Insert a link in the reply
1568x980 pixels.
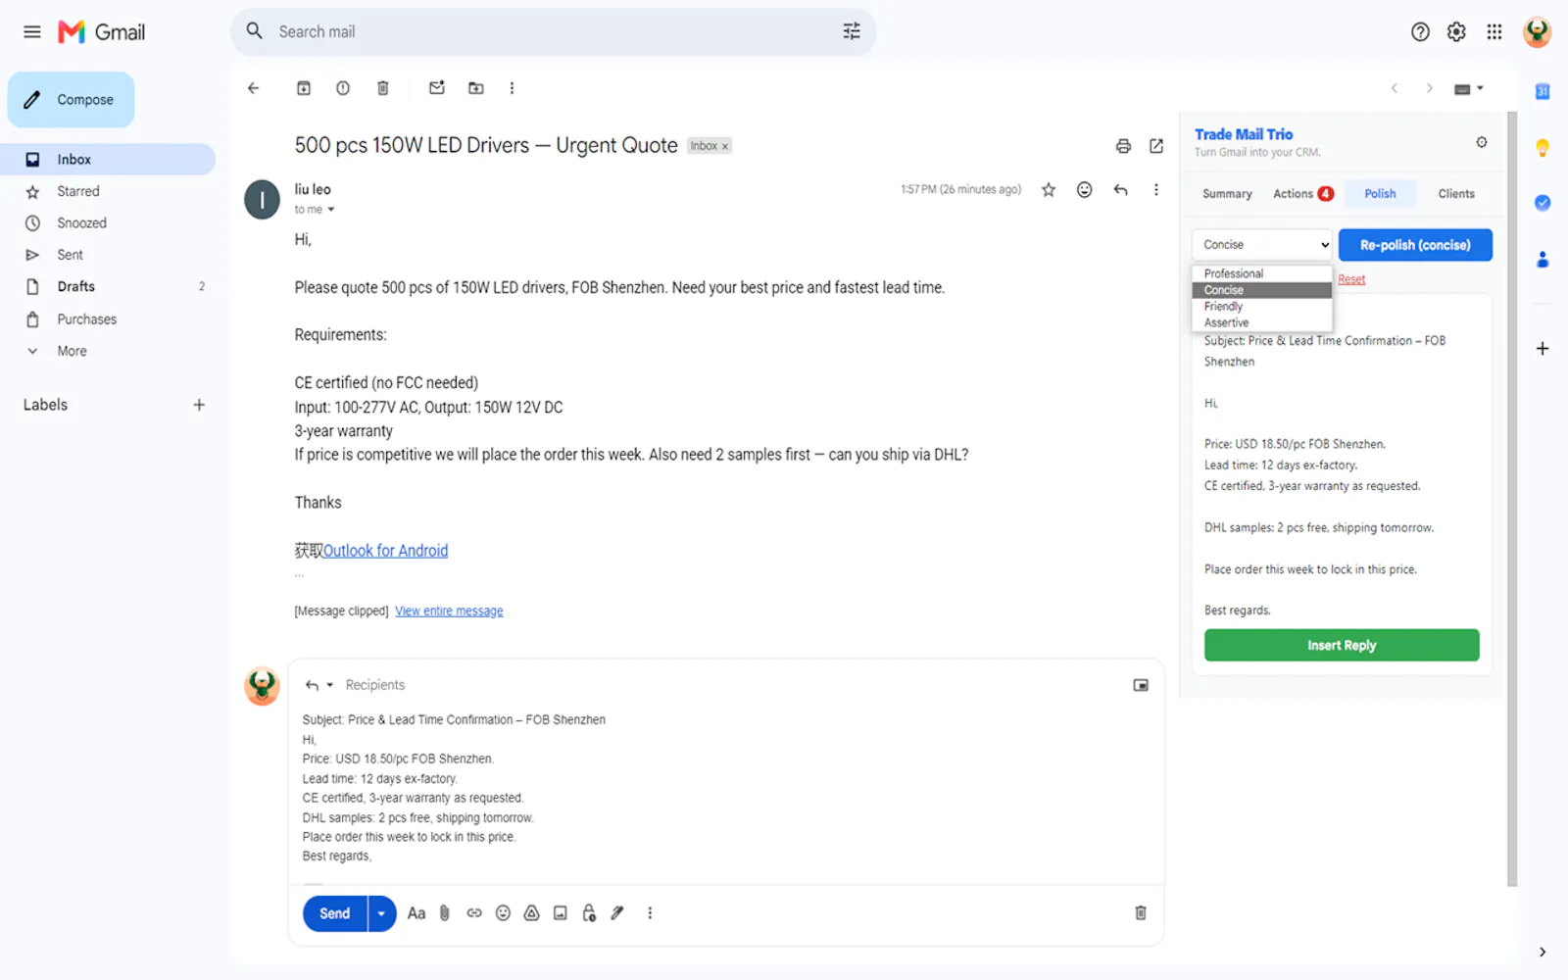[474, 913]
